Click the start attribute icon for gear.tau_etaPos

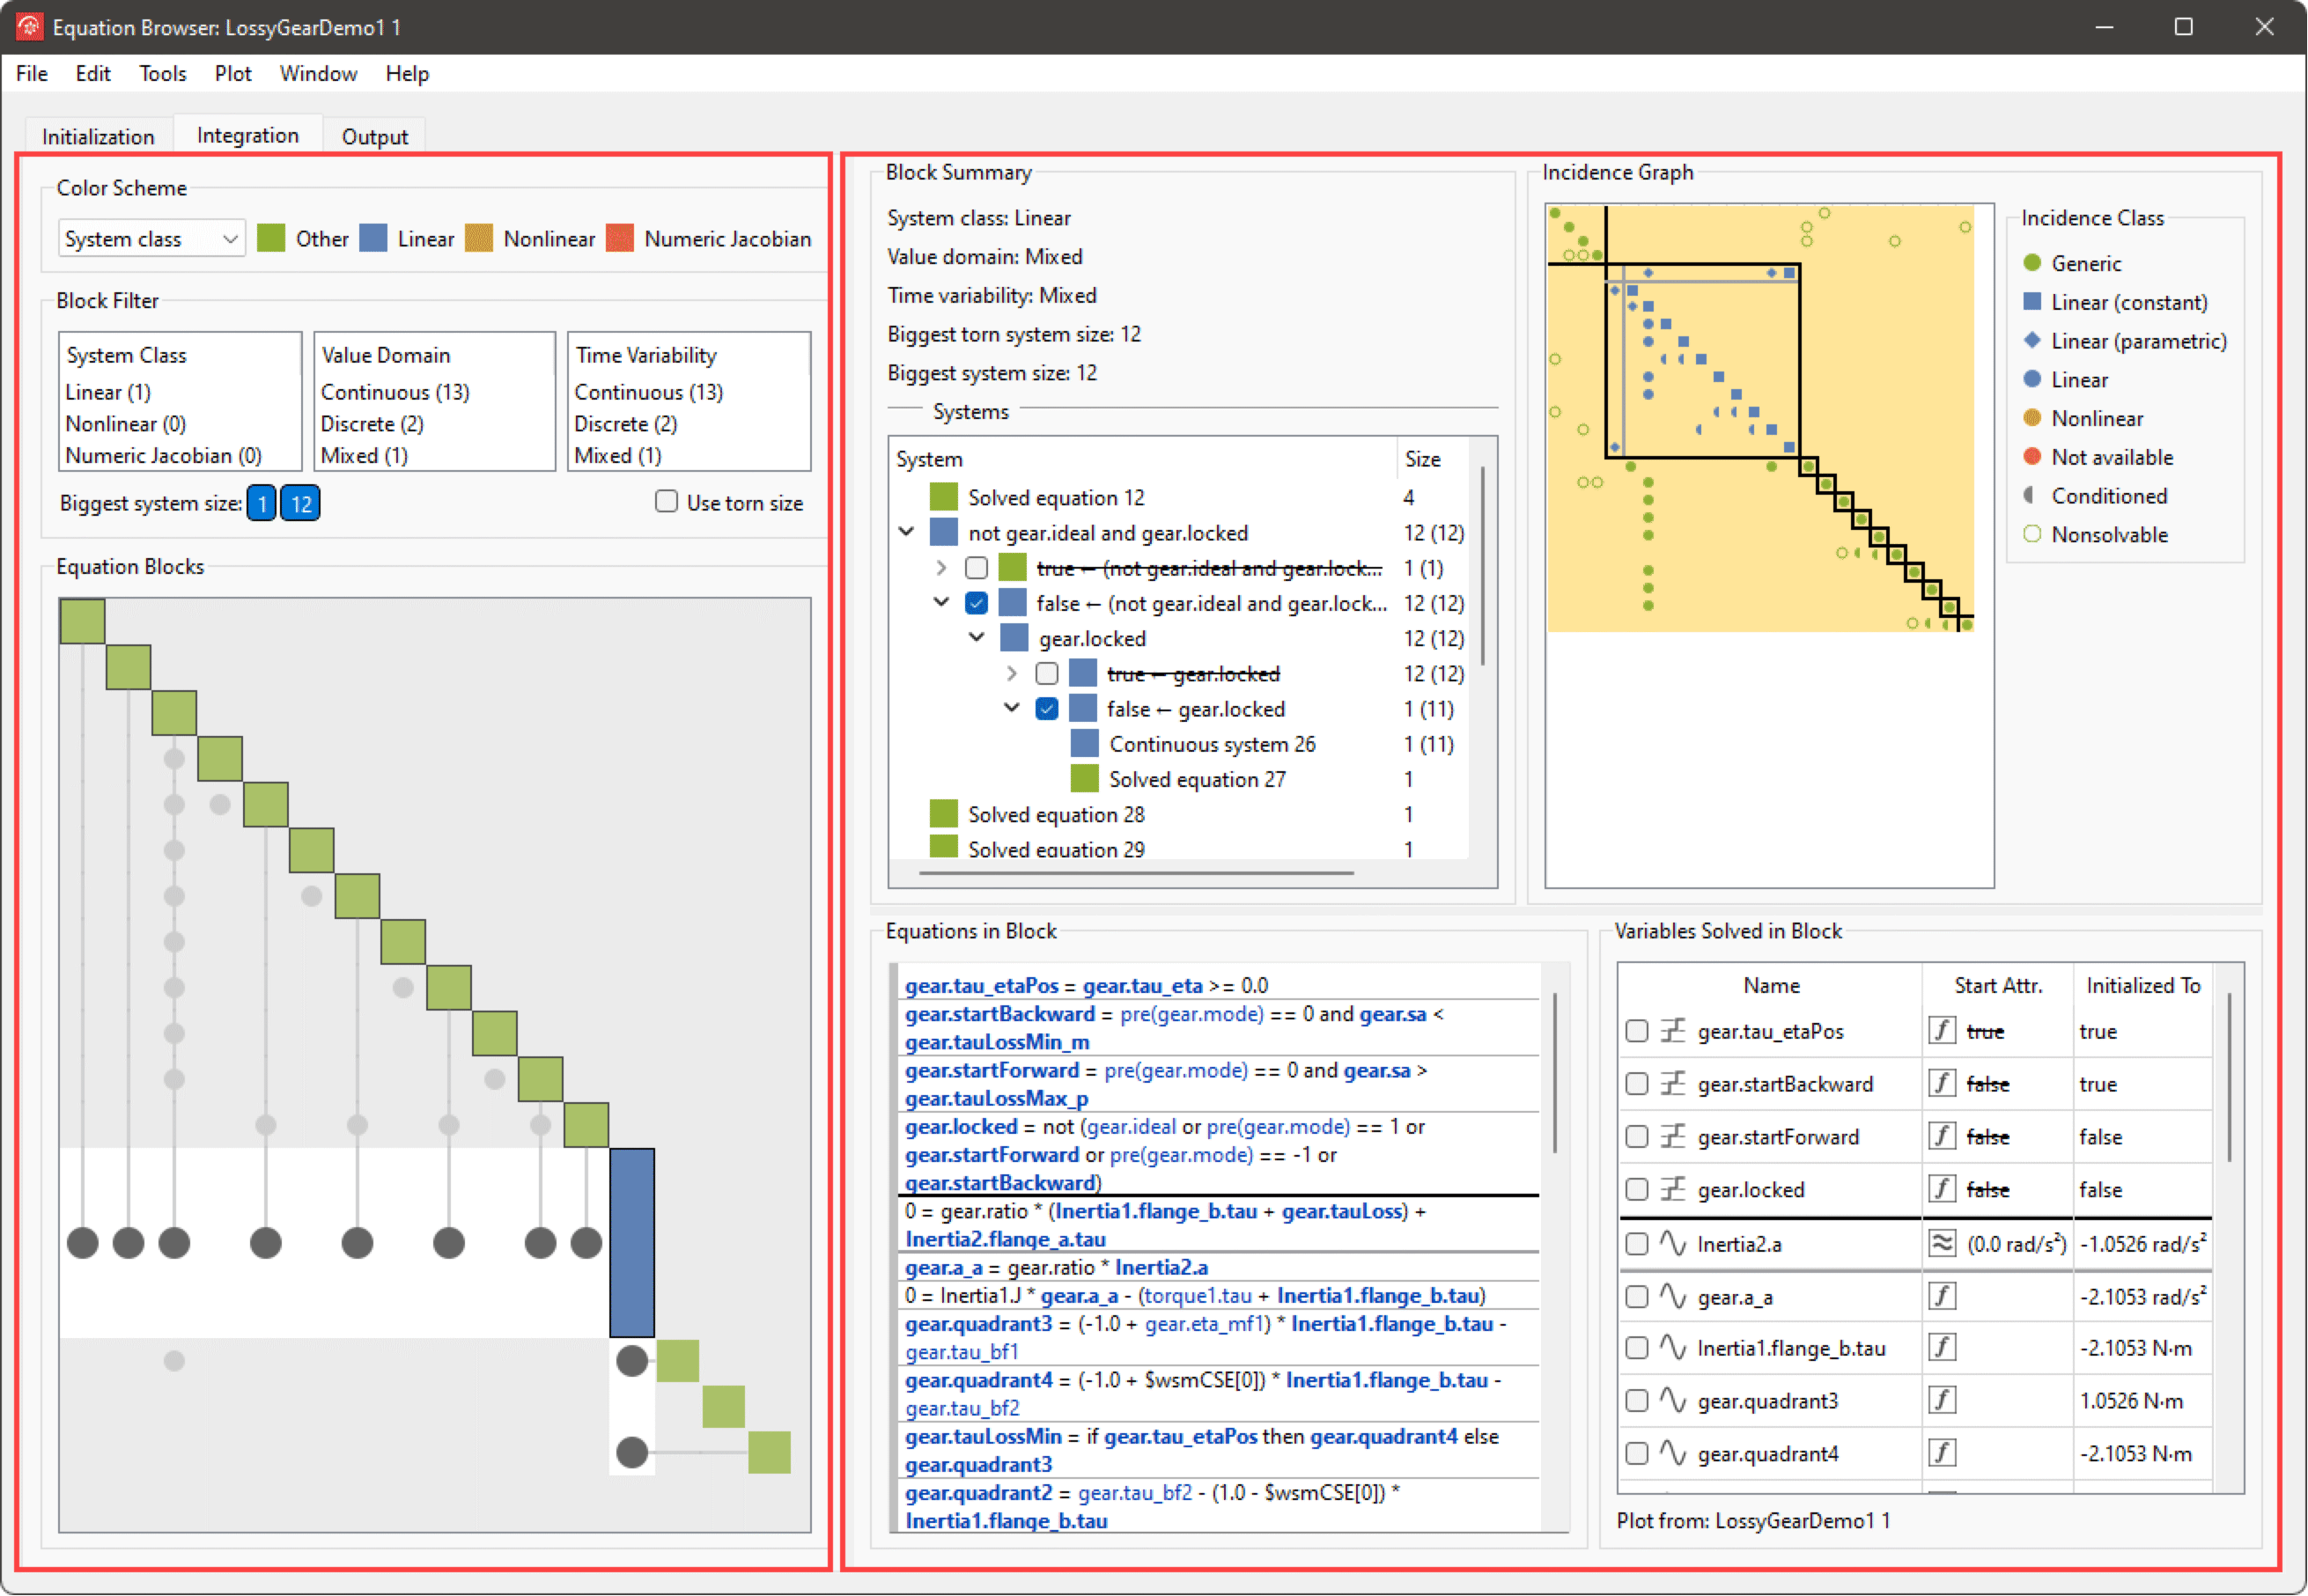pyautogui.click(x=1942, y=1030)
